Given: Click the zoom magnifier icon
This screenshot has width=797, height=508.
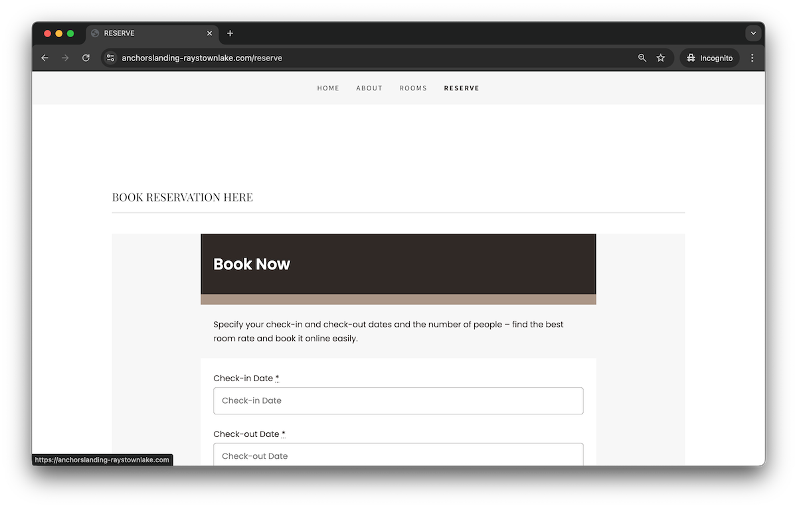Looking at the screenshot, I should click(x=642, y=58).
